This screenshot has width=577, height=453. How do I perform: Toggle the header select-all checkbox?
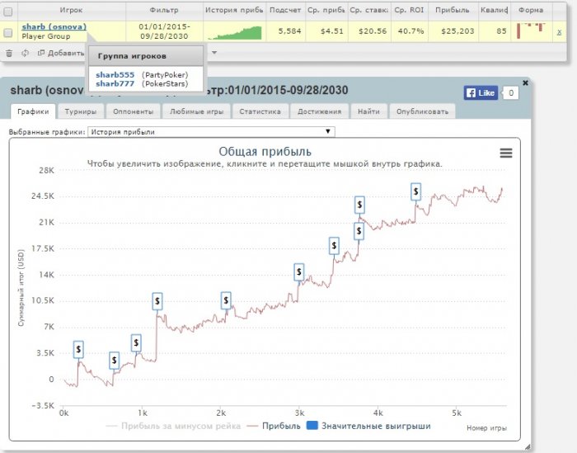click(x=7, y=12)
